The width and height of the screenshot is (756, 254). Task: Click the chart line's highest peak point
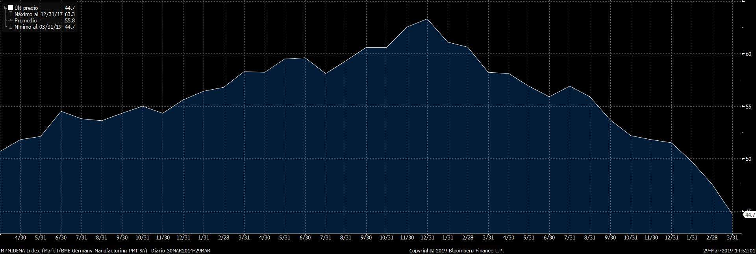[x=427, y=19]
